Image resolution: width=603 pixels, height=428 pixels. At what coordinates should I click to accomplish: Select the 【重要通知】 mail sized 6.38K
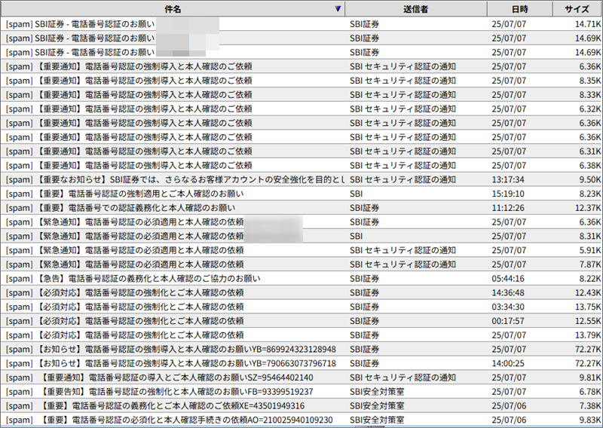click(301, 165)
